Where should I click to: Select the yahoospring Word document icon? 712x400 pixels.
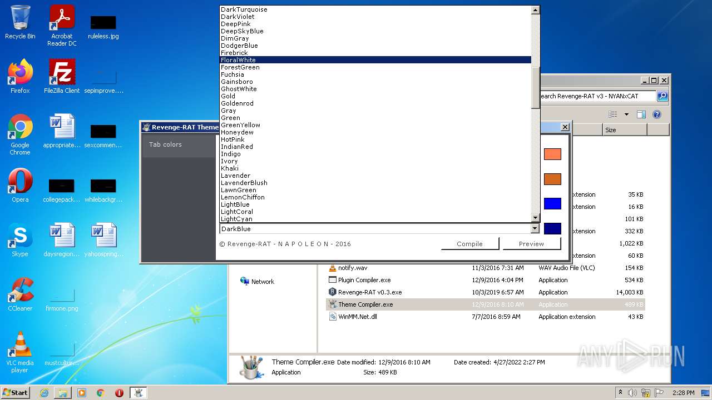(103, 240)
